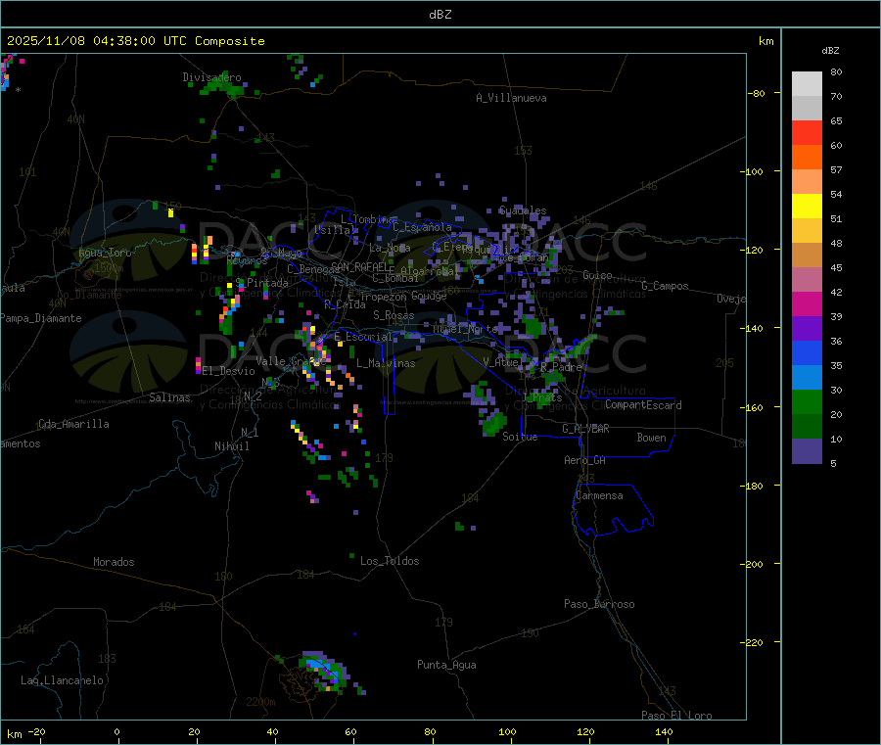Click the C_Campos map label
The image size is (881, 745).
[x=666, y=286]
